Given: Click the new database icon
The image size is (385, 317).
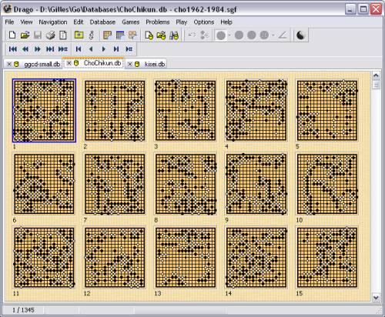Looking at the screenshot, I should 149,35.
